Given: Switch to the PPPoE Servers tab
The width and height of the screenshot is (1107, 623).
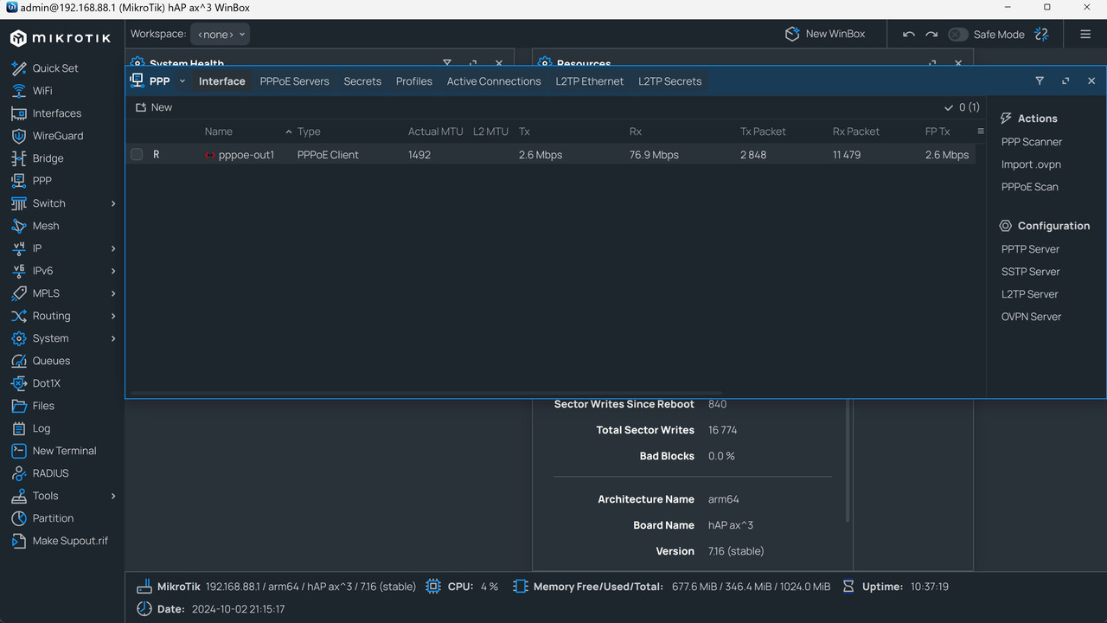Looking at the screenshot, I should 295,81.
